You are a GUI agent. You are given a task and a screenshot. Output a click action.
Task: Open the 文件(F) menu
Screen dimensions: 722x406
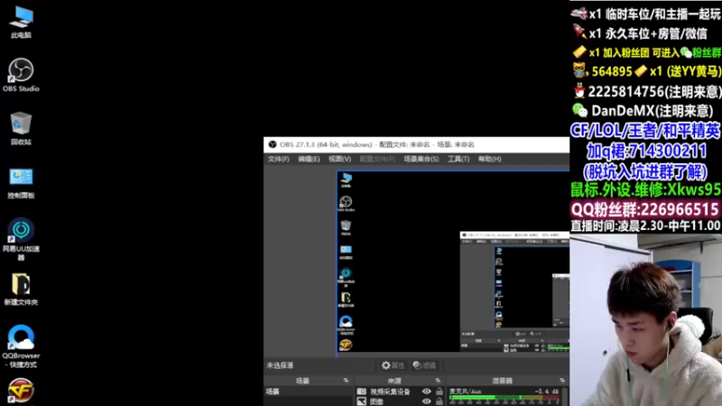coord(279,159)
